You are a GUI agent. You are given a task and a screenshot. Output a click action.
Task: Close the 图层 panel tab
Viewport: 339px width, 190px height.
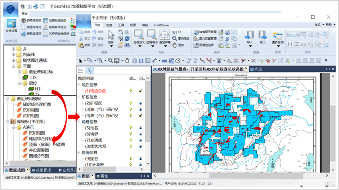tap(92, 176)
